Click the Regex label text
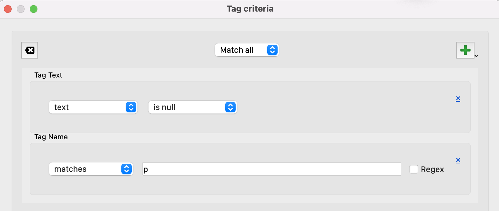Screen dimensions: 499x211 [432, 170]
